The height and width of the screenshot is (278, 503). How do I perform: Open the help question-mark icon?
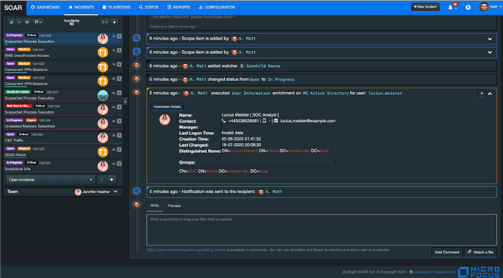[468, 8]
